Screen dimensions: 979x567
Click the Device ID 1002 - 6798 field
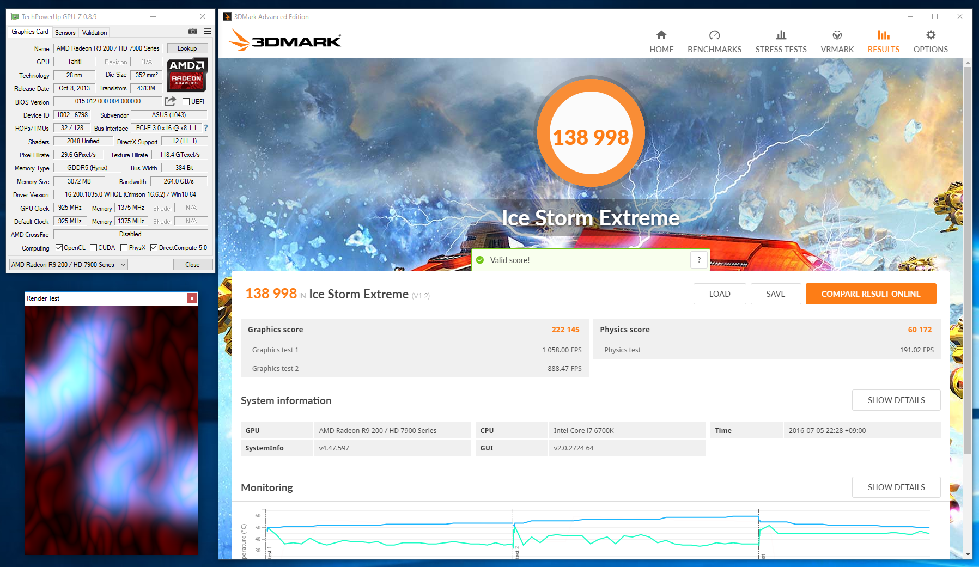(72, 115)
